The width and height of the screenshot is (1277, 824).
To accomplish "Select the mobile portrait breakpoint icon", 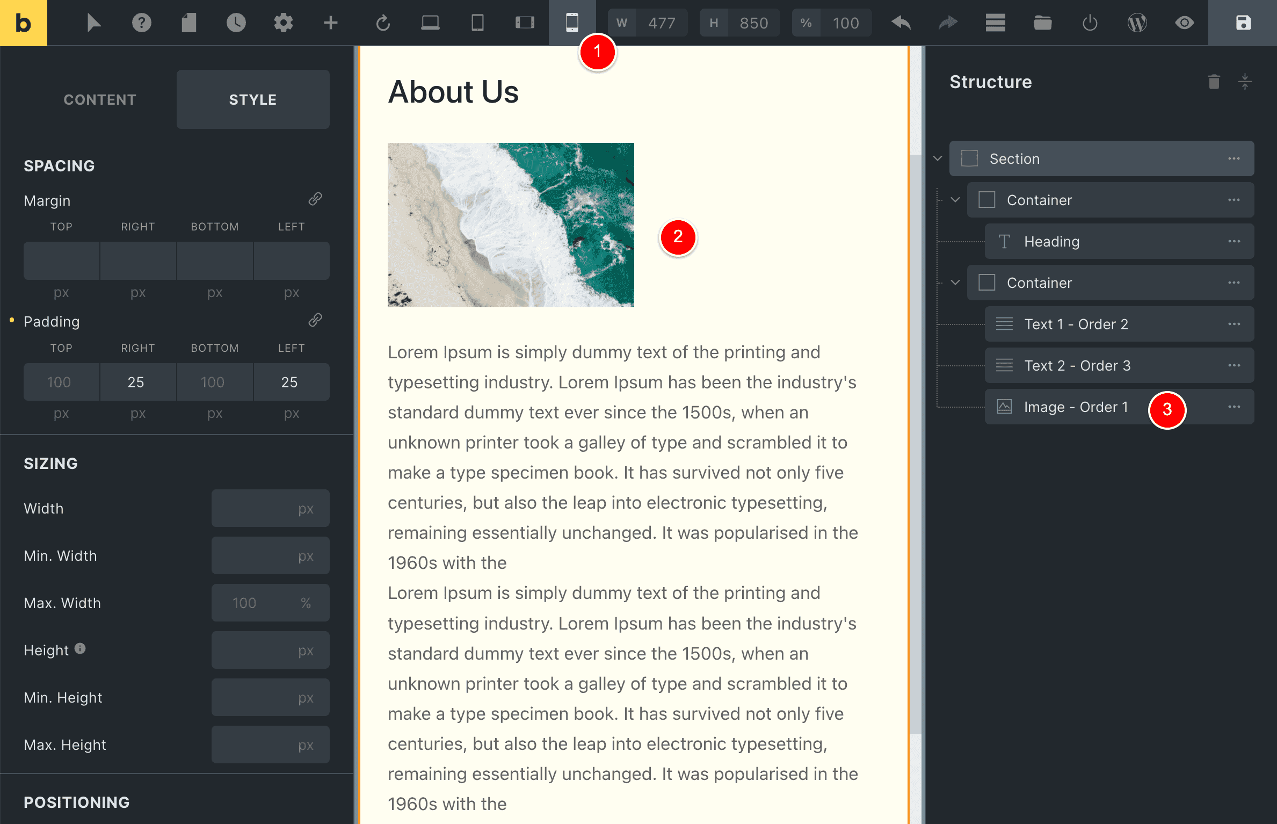I will [x=572, y=23].
